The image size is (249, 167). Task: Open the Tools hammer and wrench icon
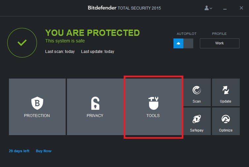(153, 103)
